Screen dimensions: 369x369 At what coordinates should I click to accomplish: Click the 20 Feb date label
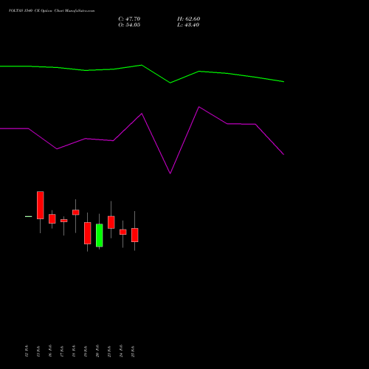point(97,351)
